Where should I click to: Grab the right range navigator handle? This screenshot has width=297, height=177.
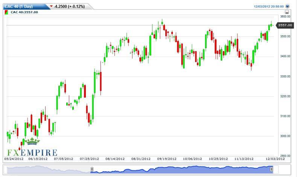(x=271, y=170)
